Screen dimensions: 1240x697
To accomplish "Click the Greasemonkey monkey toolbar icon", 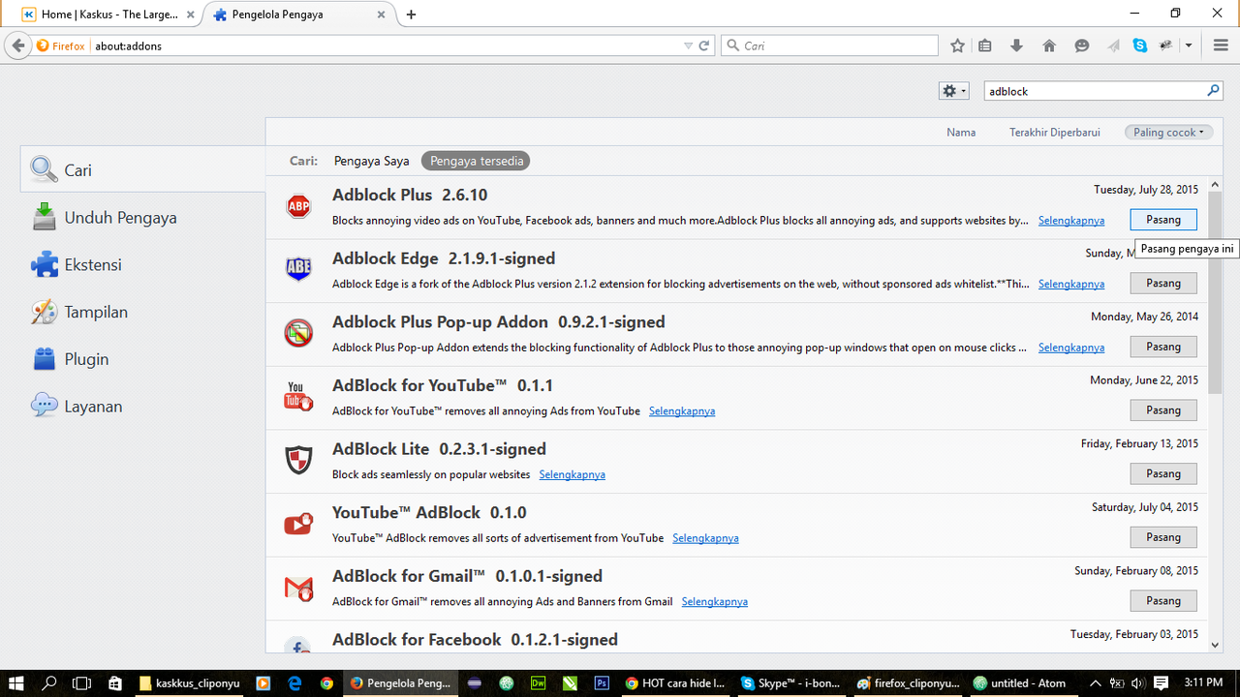I will [1166, 45].
